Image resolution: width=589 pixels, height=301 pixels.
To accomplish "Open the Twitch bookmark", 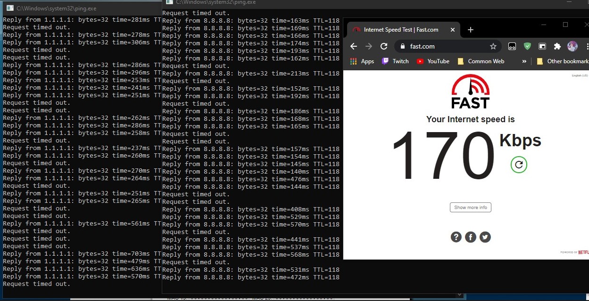I will coord(395,61).
